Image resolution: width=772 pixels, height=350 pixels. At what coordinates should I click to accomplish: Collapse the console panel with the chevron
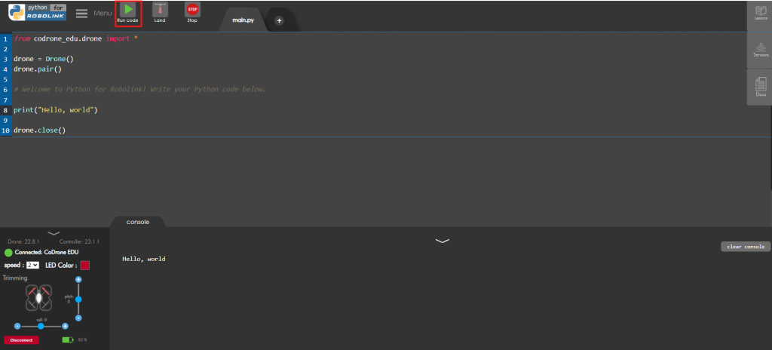[x=443, y=241]
